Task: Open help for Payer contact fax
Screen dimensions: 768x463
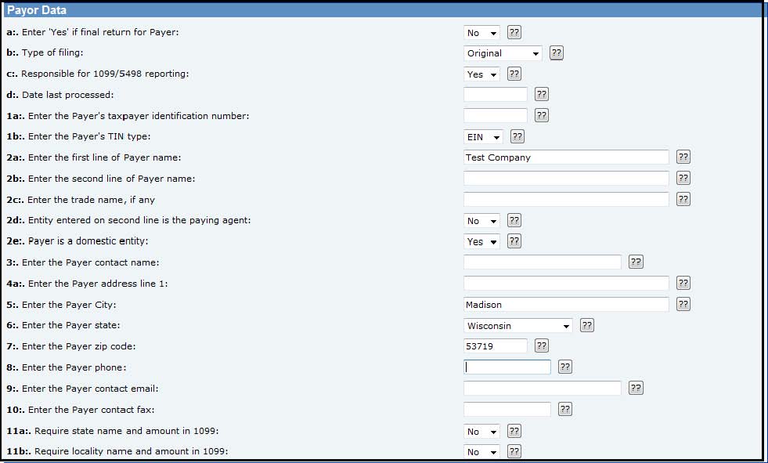Action: click(x=565, y=409)
